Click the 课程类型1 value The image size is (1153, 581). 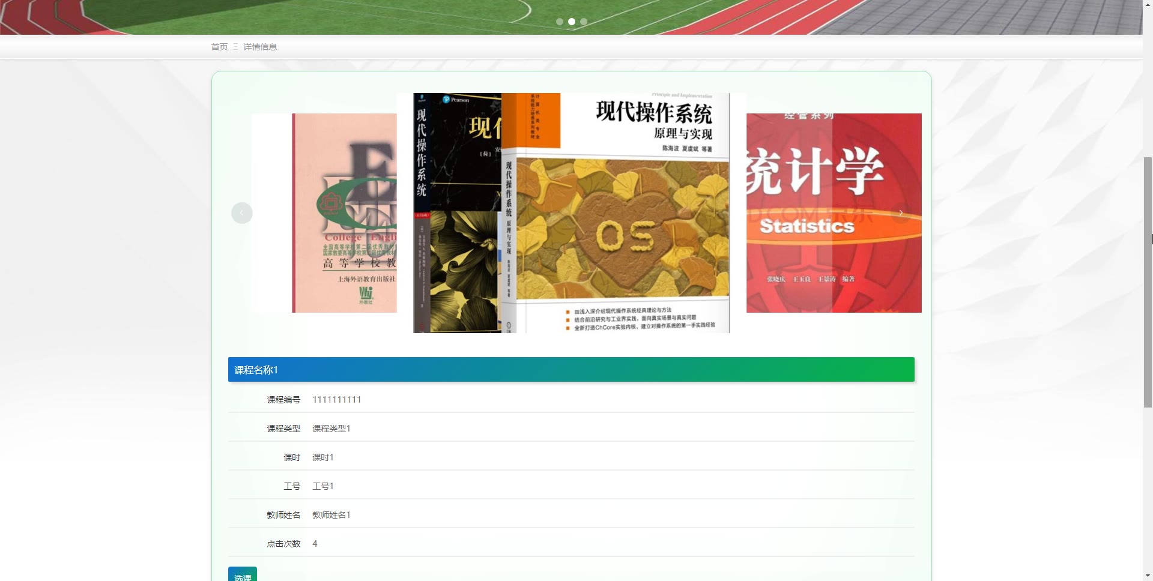click(x=331, y=429)
